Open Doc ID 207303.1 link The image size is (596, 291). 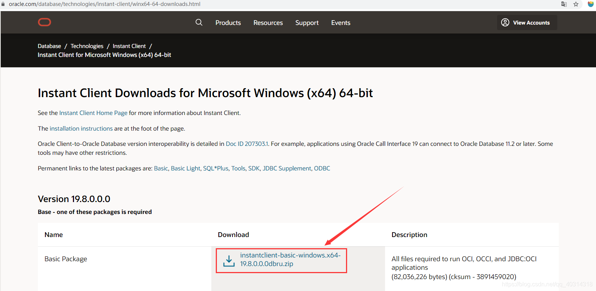point(247,144)
